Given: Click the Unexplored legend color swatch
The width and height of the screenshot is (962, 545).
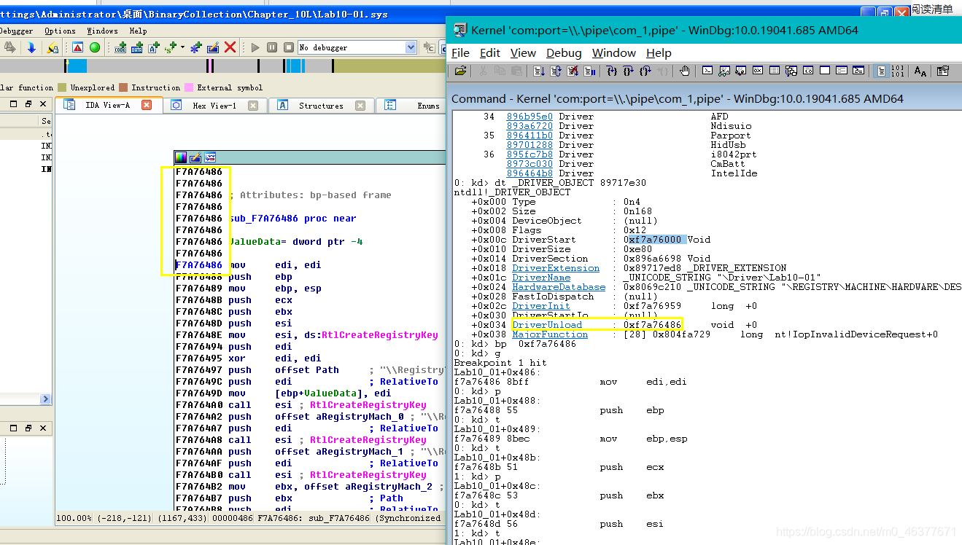Looking at the screenshot, I should coord(63,87).
